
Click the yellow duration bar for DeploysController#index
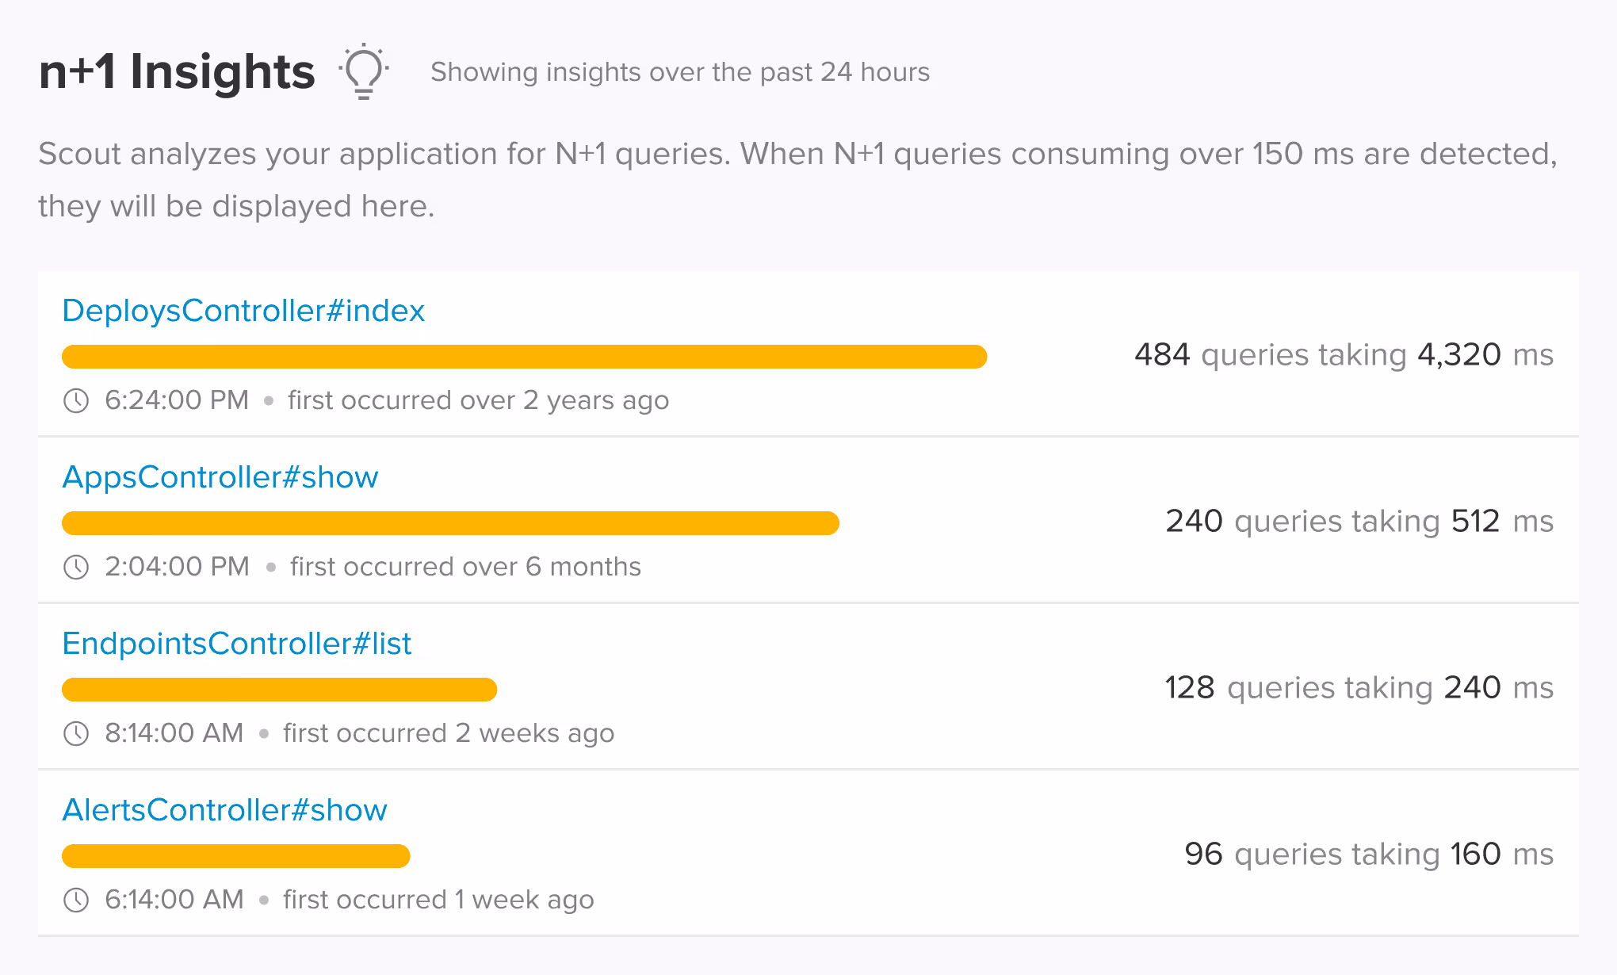click(x=523, y=356)
